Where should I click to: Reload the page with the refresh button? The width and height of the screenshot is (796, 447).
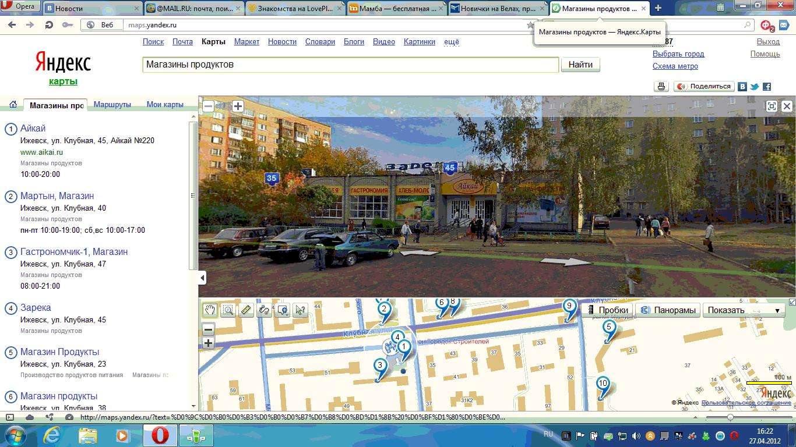tap(50, 25)
